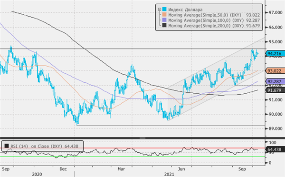Click the black RSI (14) legend swatch

click(x=7, y=146)
